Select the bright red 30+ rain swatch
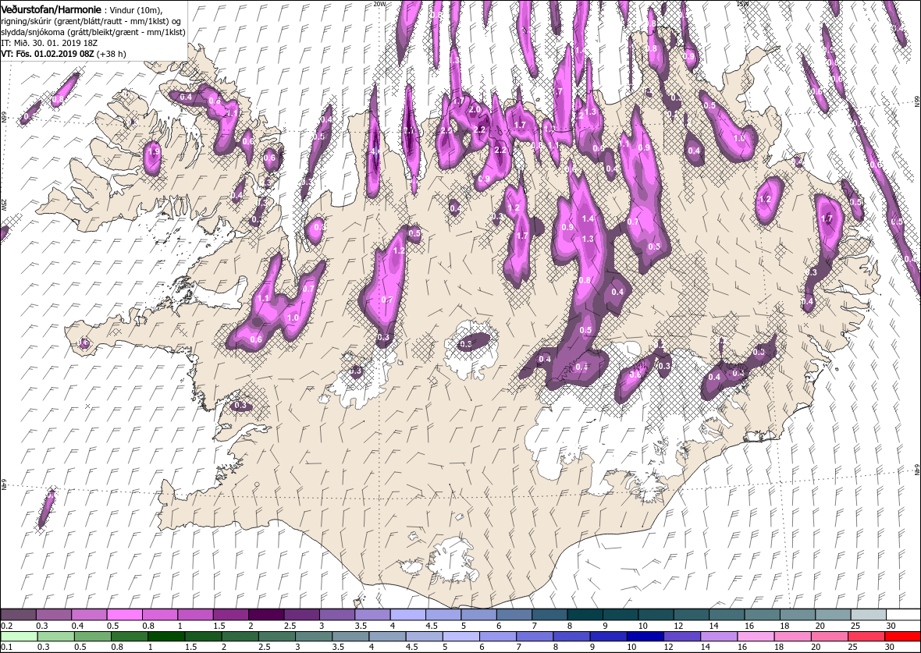 (x=902, y=637)
